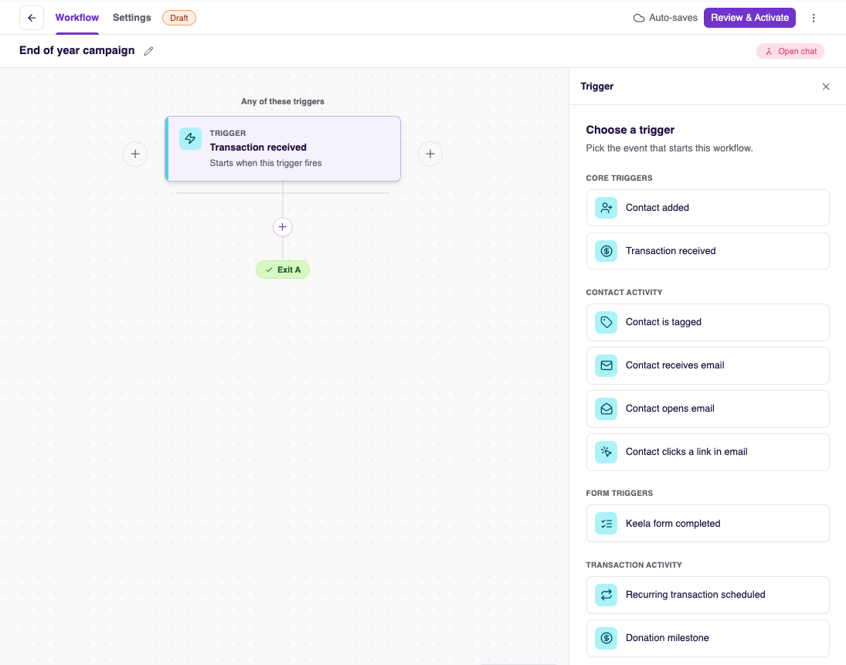Click the Contact added person icon

606,208
